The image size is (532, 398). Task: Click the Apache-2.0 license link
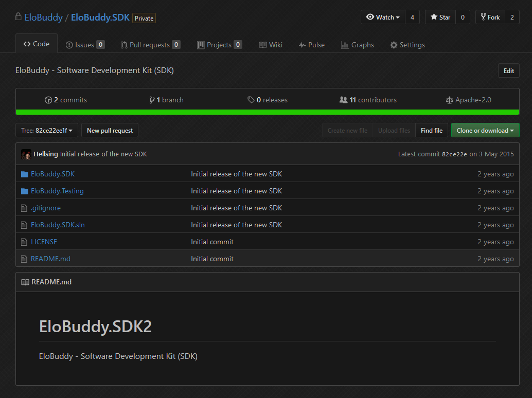point(468,100)
